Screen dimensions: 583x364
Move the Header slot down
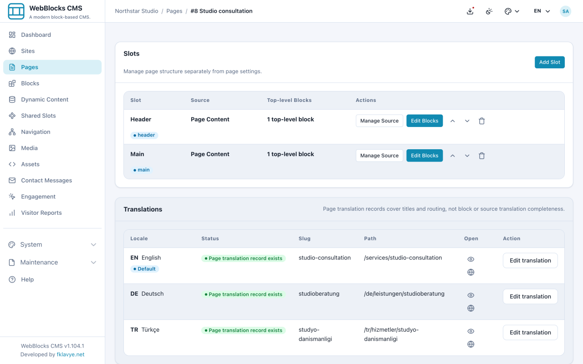(x=467, y=121)
